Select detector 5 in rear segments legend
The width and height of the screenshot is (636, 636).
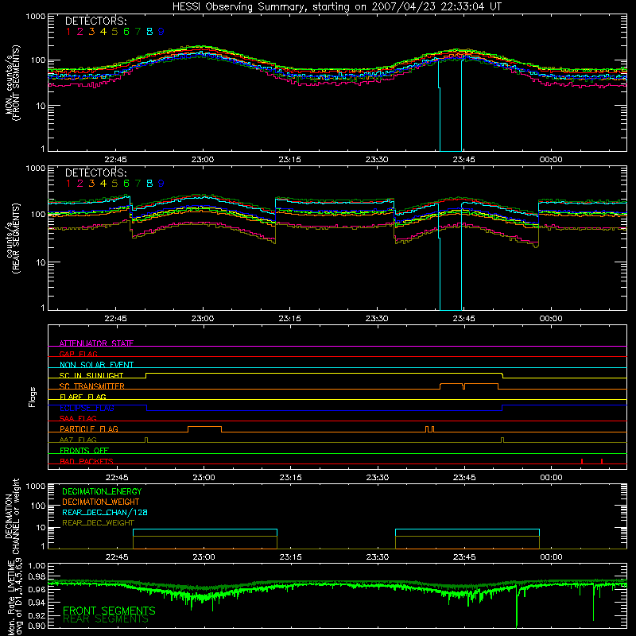point(114,184)
